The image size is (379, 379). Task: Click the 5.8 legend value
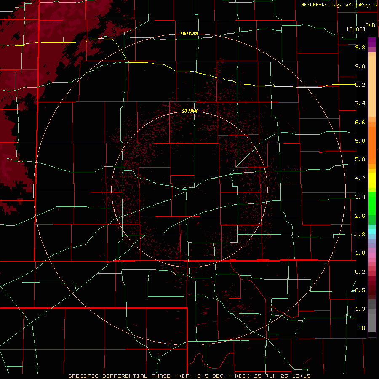(360, 141)
